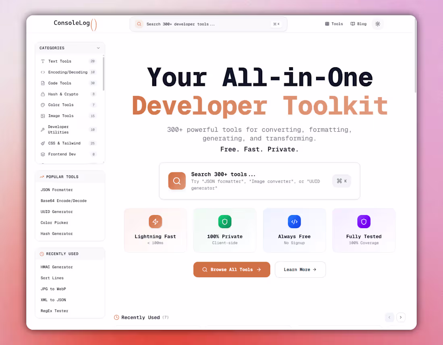443x345 pixels.
Task: Click the Search 300+ tools input field
Action: [x=260, y=181]
